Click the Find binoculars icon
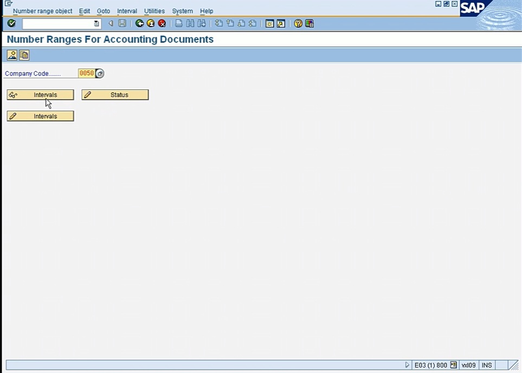The image size is (522, 373). (x=190, y=23)
